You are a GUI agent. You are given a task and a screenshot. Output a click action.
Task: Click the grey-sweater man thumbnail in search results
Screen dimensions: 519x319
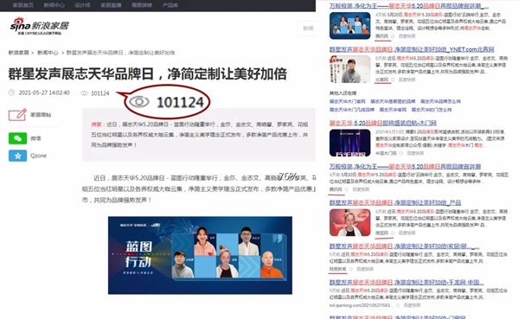click(x=349, y=69)
